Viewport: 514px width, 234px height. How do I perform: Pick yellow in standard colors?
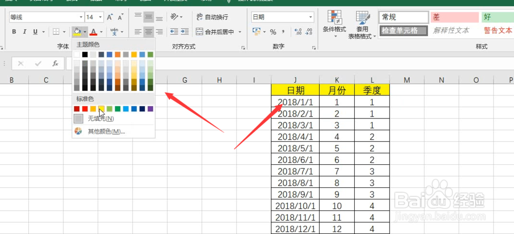(x=101, y=109)
